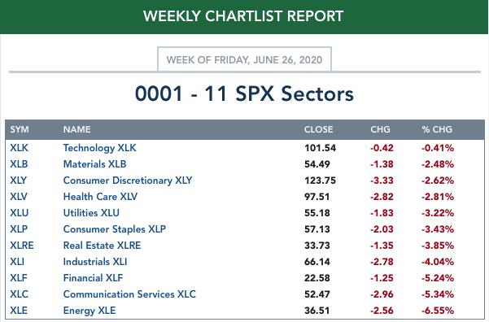Select the XLB symbol link

[19, 164]
